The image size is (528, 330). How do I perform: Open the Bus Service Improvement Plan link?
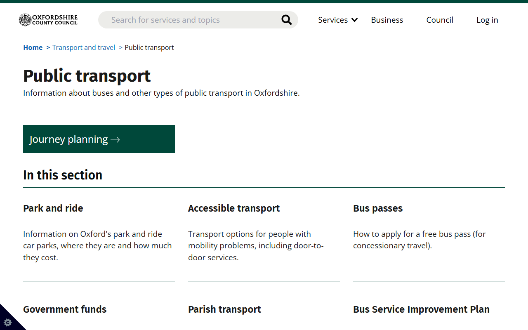coord(421,309)
